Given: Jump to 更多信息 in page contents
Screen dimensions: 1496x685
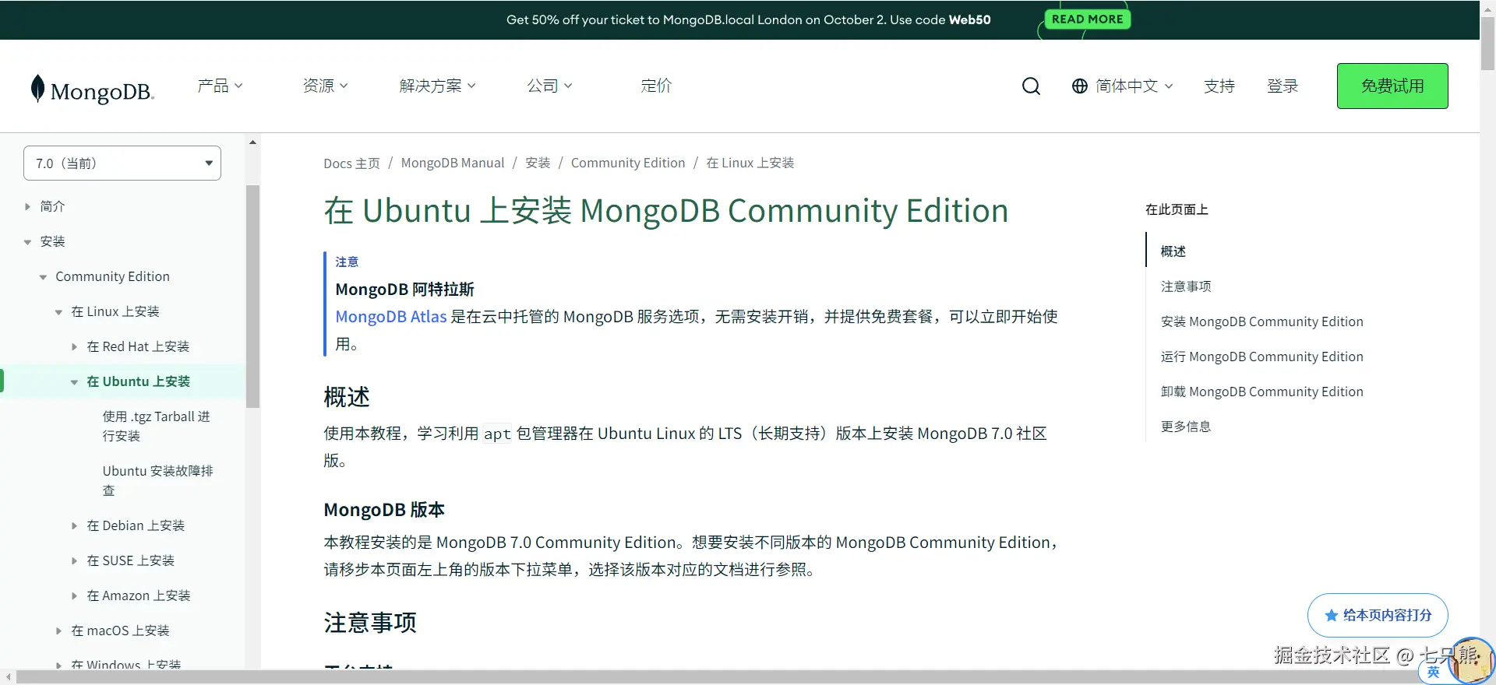Looking at the screenshot, I should (x=1186, y=427).
